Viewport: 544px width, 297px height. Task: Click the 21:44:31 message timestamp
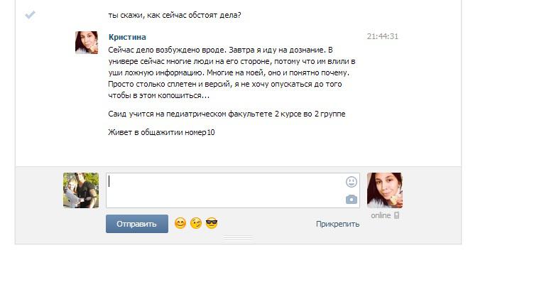pos(382,36)
